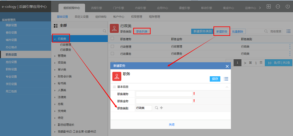
Task: Click the plus icon beside 职务类别 field
Action: 161,108
